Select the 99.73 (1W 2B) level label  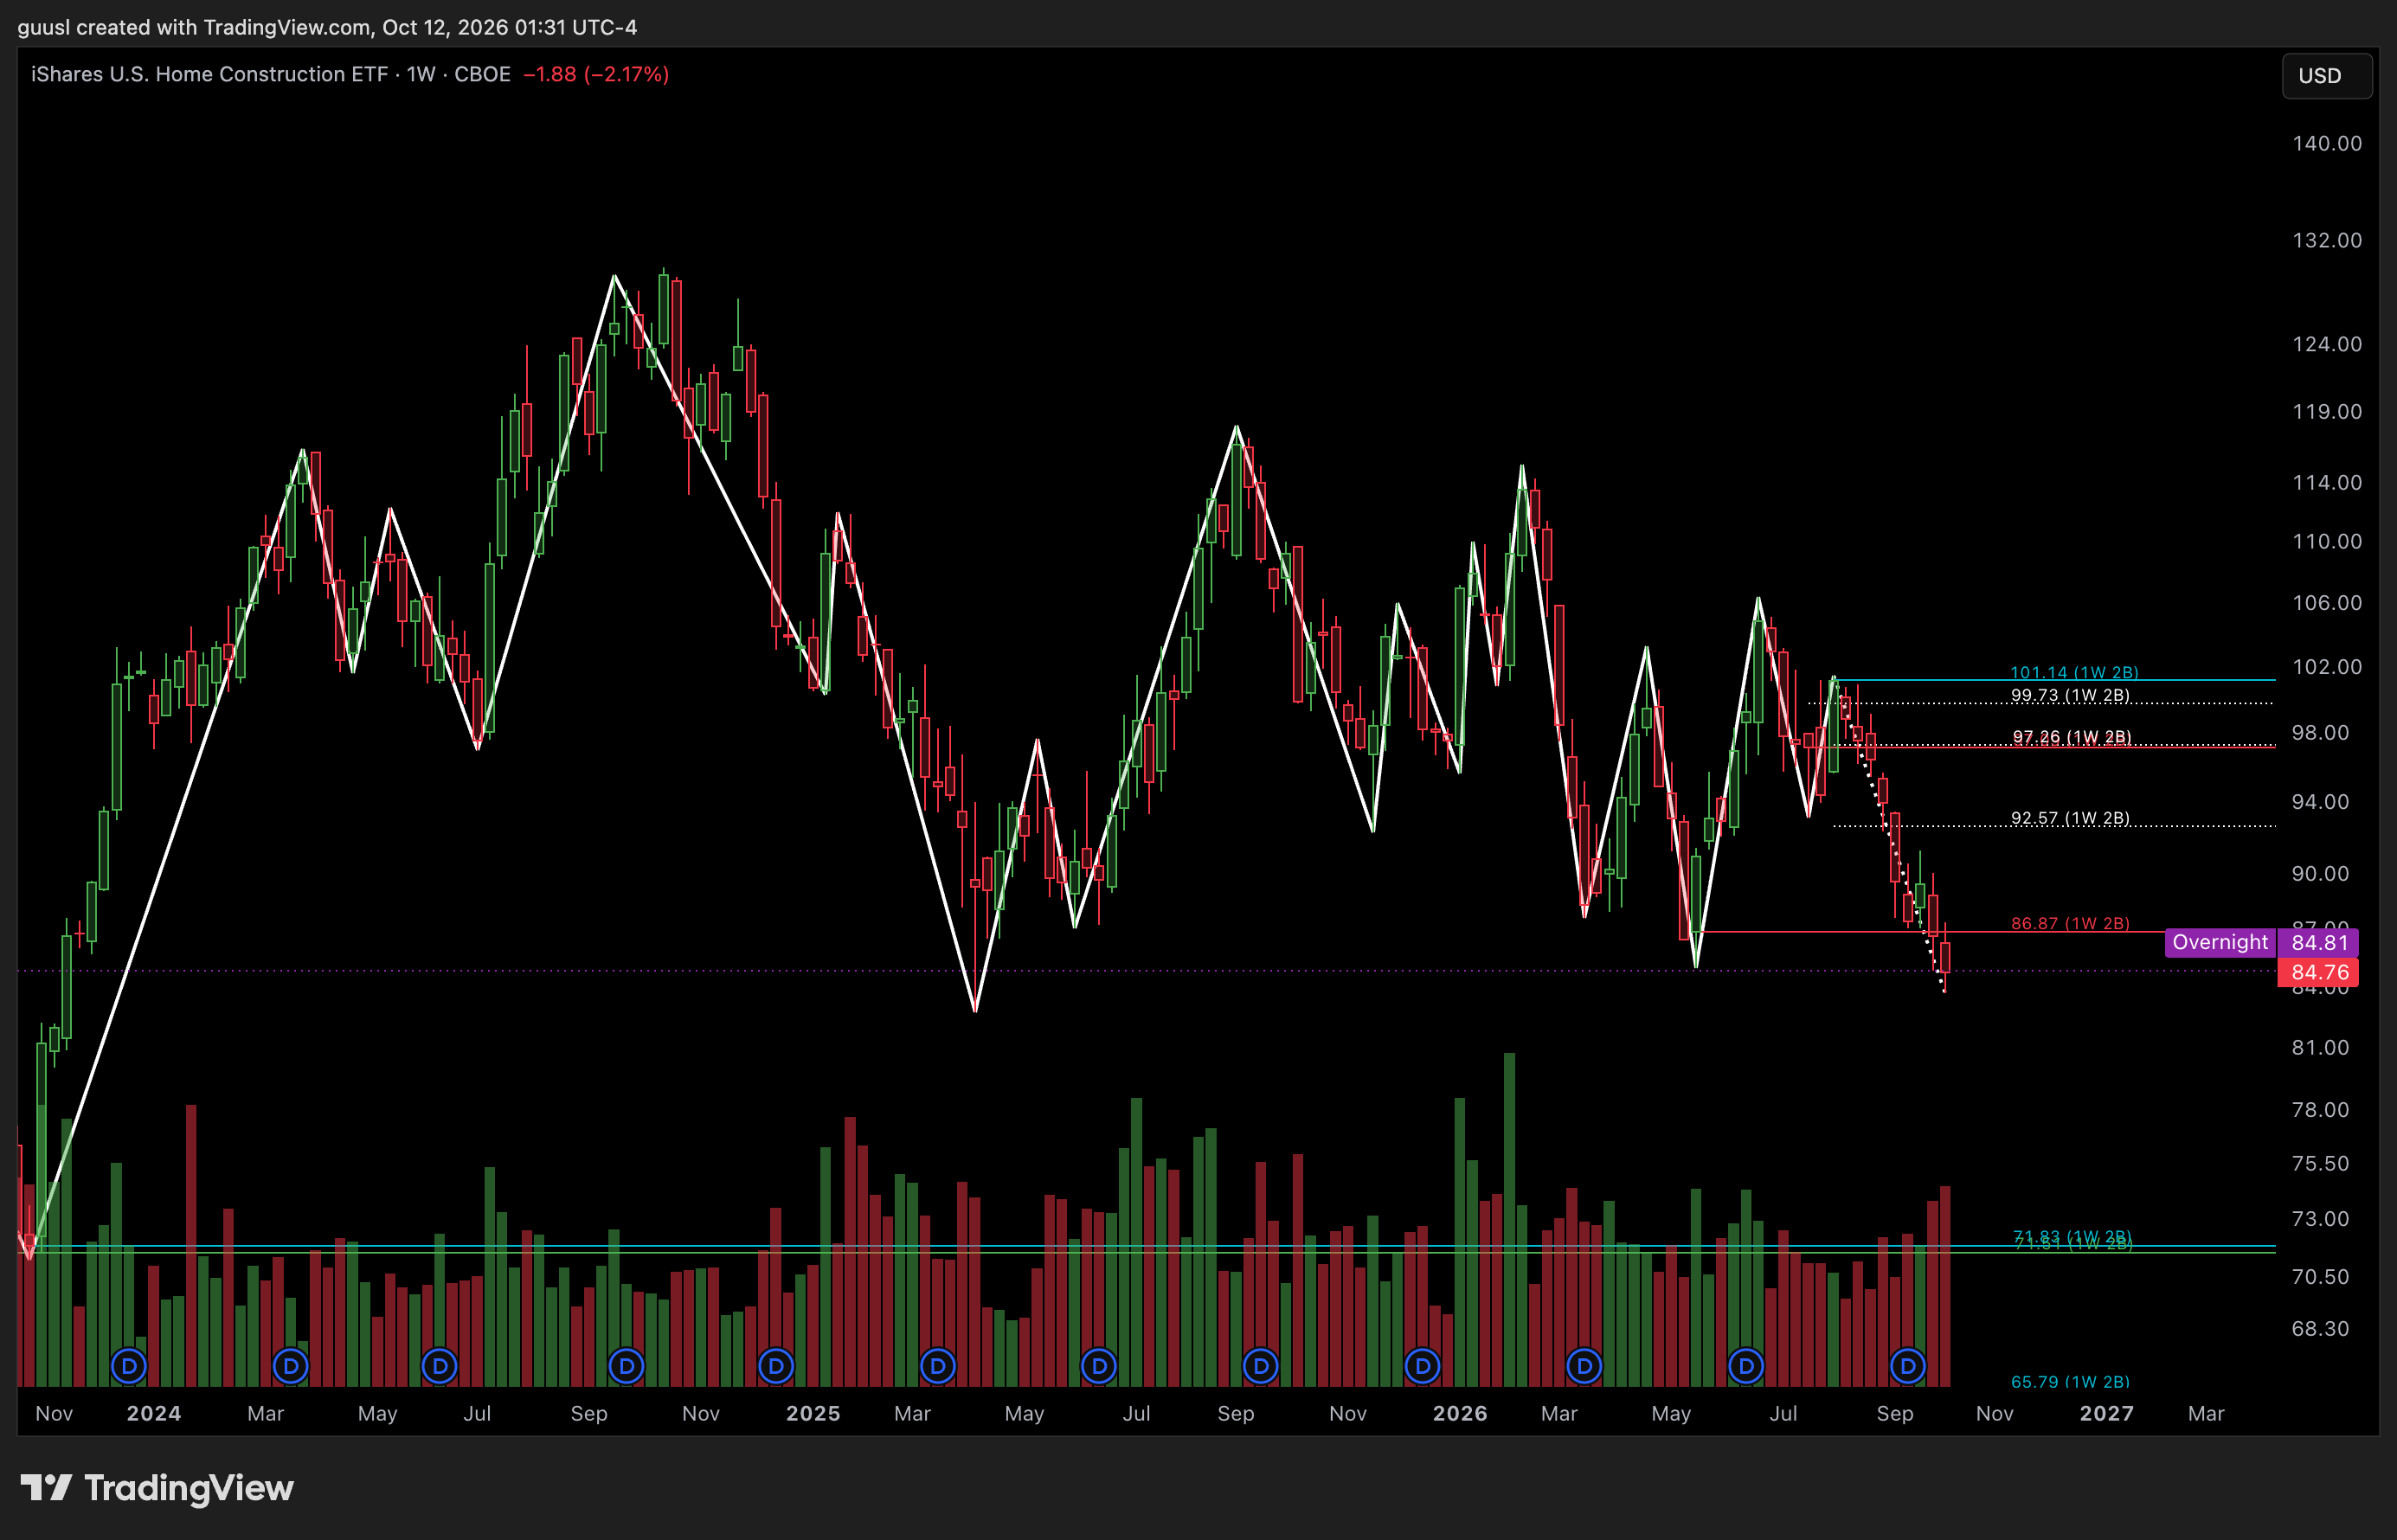point(2070,695)
